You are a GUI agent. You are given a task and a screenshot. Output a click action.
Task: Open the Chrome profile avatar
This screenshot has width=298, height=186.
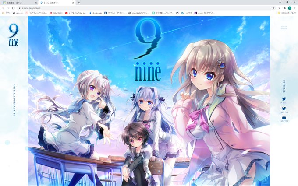289,8
